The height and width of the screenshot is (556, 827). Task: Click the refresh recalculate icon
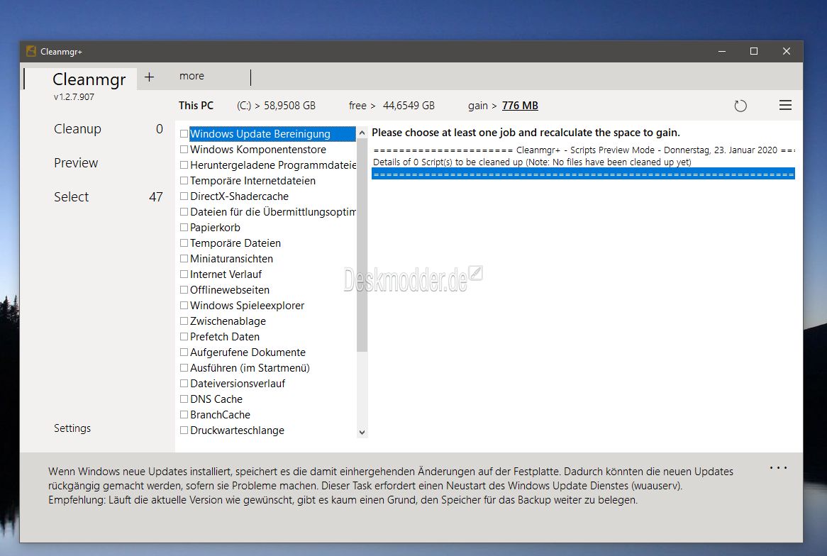740,106
